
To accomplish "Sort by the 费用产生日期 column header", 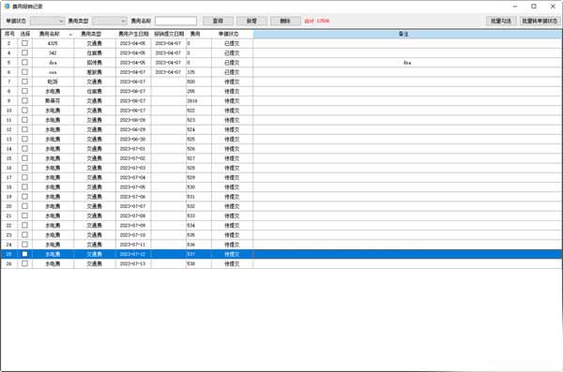I will pos(133,34).
